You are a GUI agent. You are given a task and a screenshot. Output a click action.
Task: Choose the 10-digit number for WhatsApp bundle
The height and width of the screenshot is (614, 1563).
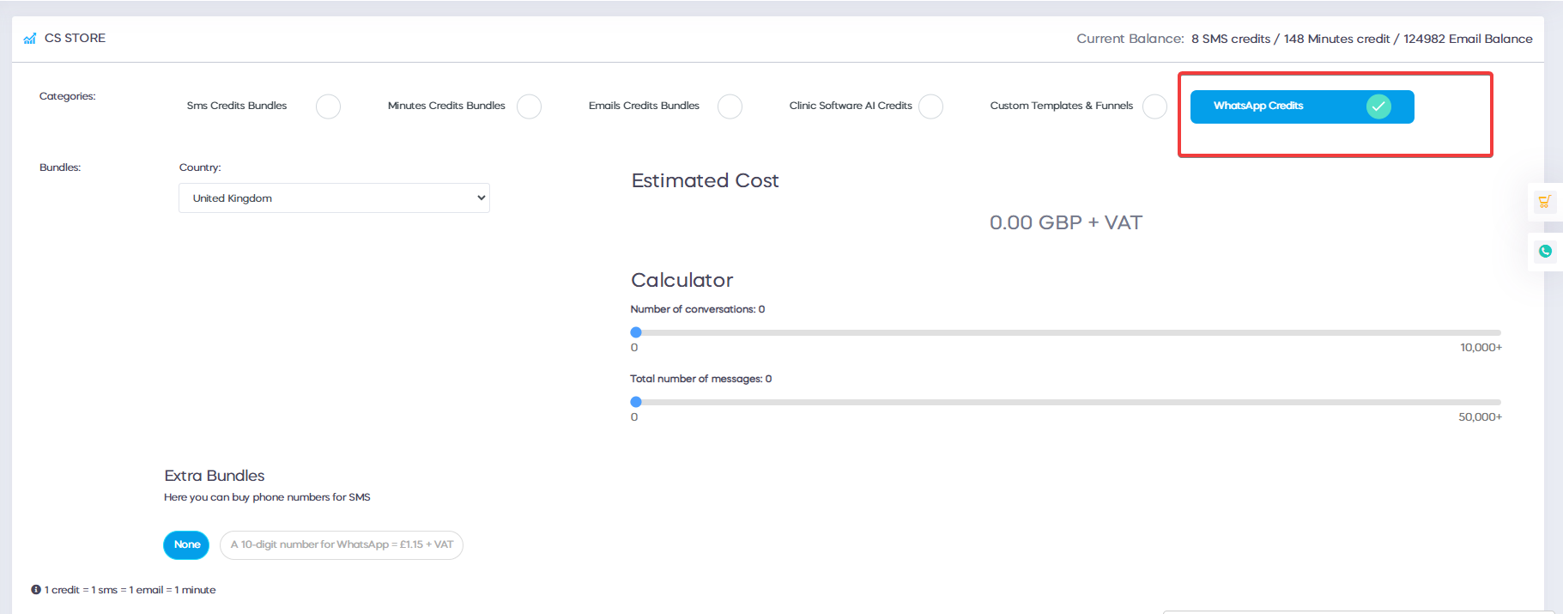coord(342,544)
